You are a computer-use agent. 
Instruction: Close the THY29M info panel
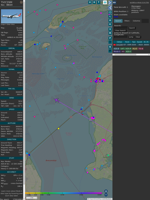(21, 2)
